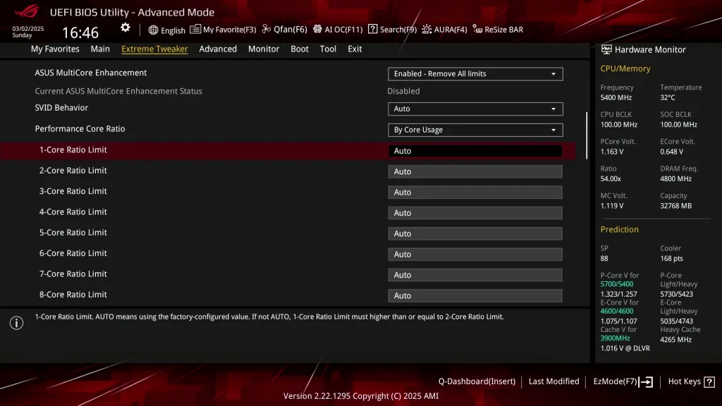Viewport: 722px width, 406px height.
Task: Click the AI OC(F11) brain icon
Action: [x=318, y=29]
